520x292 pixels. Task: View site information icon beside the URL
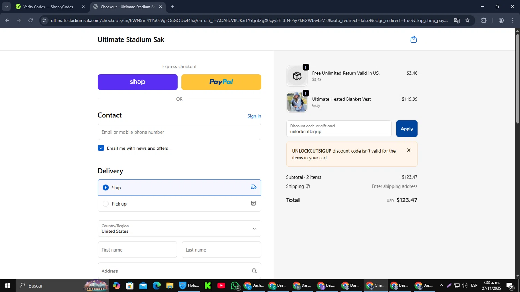(x=44, y=20)
